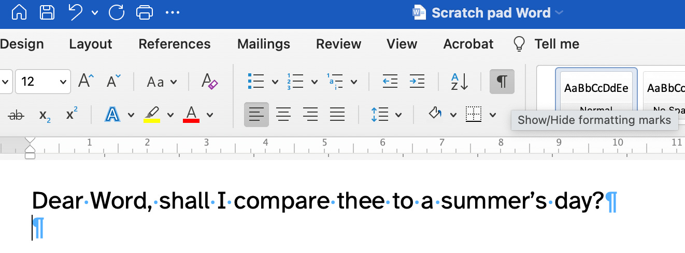
Task: Print the document with printer icon
Action: pyautogui.click(x=145, y=12)
